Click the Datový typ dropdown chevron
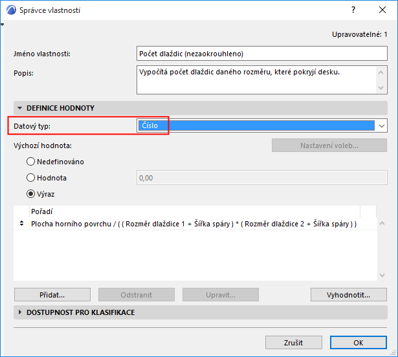 tap(382, 126)
